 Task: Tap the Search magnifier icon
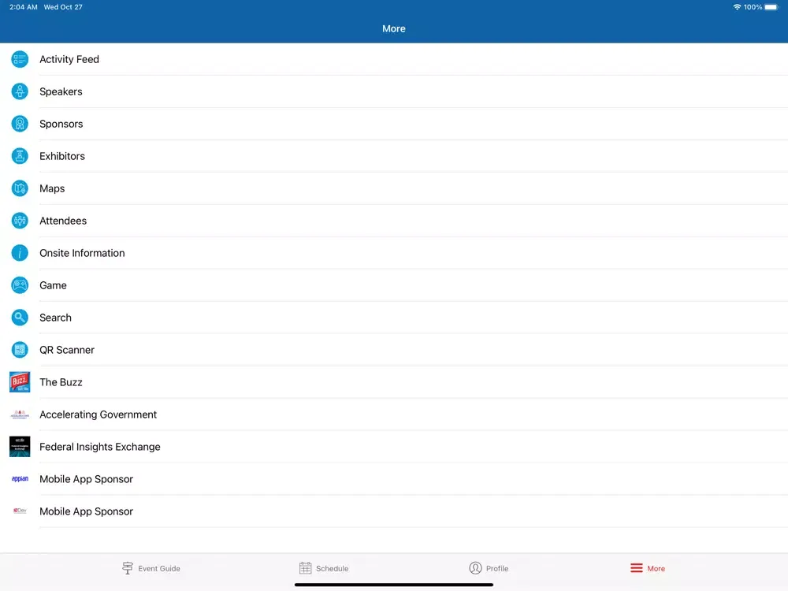click(20, 318)
